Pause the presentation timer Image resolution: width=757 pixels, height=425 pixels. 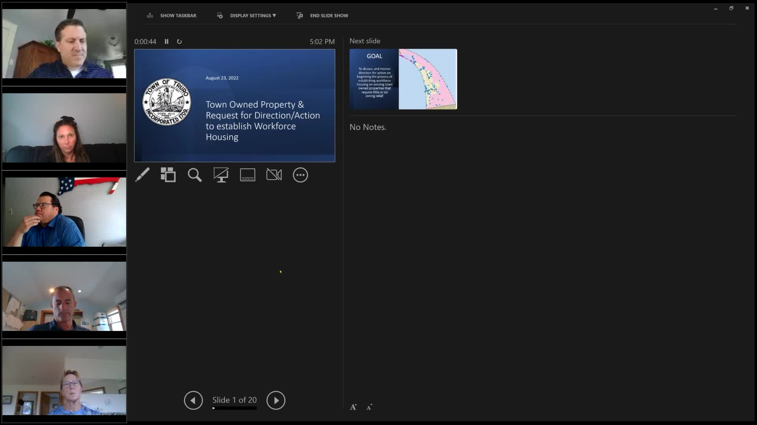pos(166,41)
